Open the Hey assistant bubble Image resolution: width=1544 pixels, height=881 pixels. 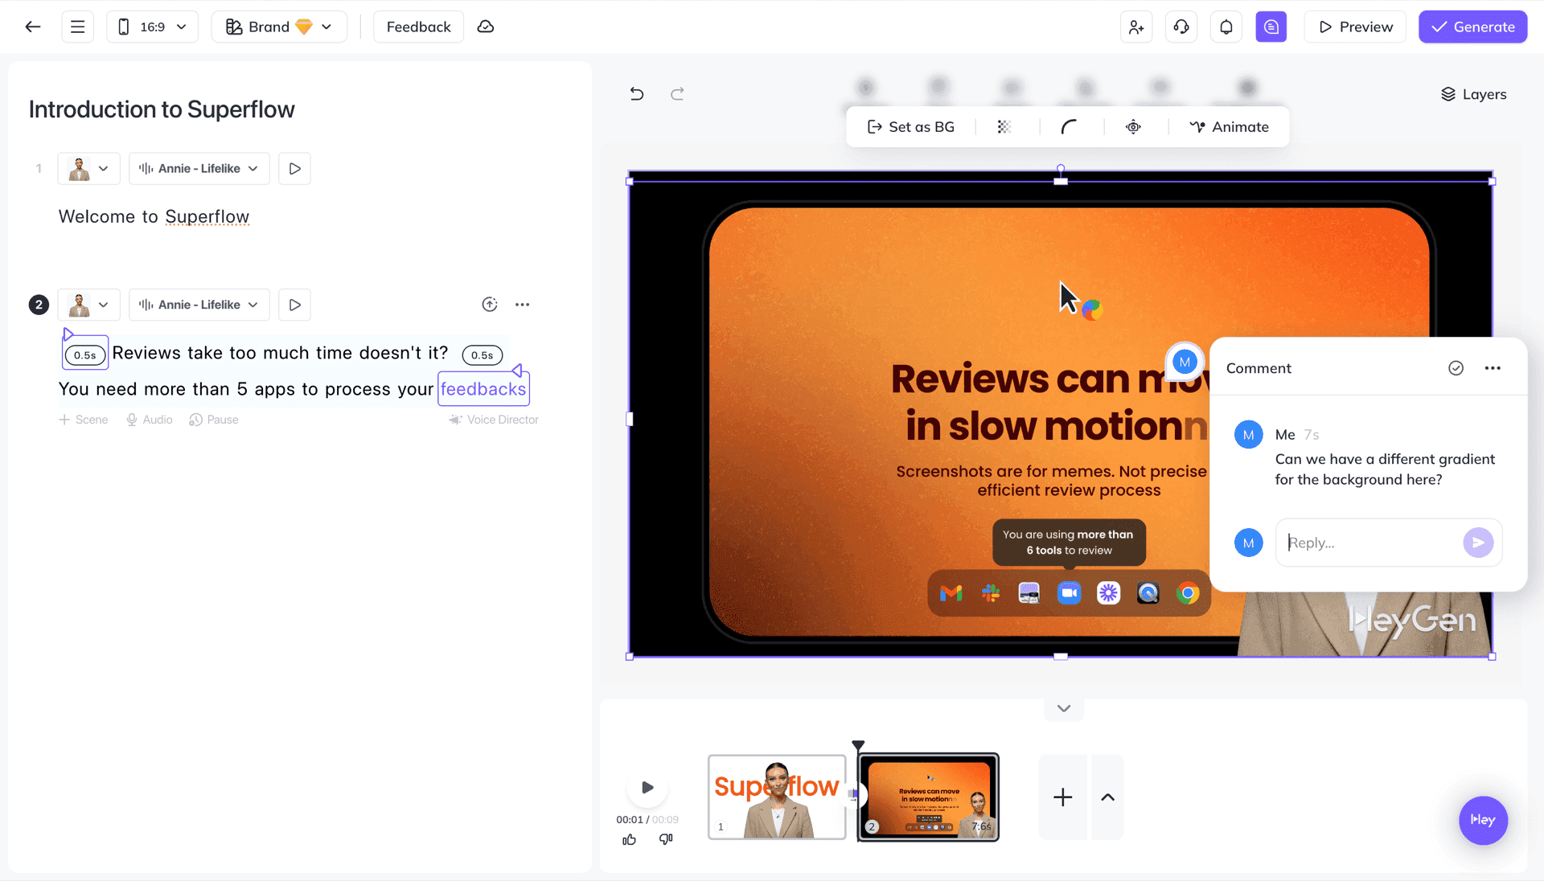(1483, 820)
